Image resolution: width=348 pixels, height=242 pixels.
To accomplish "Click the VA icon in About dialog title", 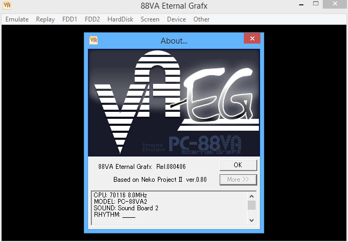I will 93,40.
